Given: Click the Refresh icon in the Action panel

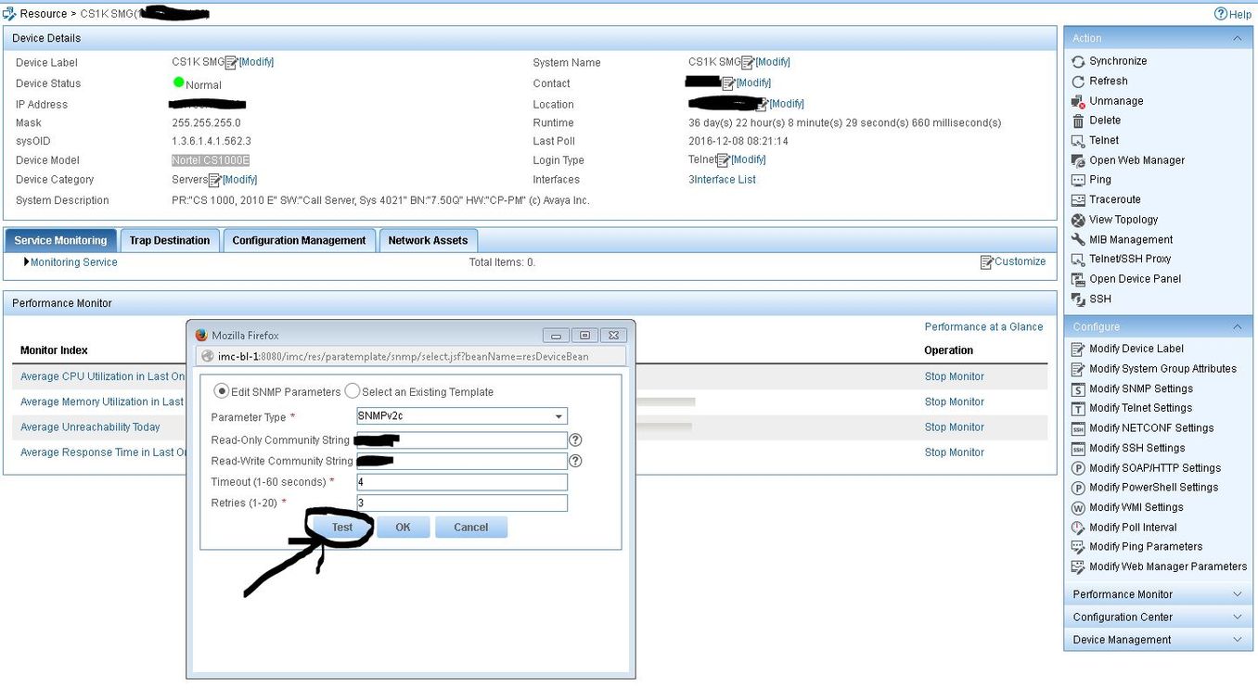Looking at the screenshot, I should [1078, 82].
